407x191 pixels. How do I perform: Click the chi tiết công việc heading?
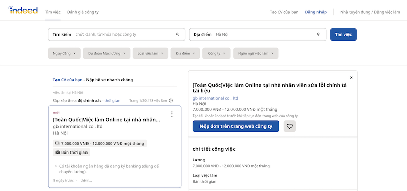tap(214, 149)
